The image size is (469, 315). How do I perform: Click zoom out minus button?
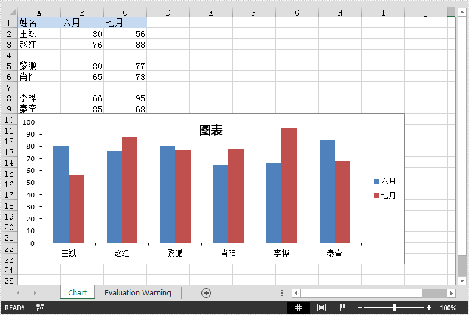360,308
